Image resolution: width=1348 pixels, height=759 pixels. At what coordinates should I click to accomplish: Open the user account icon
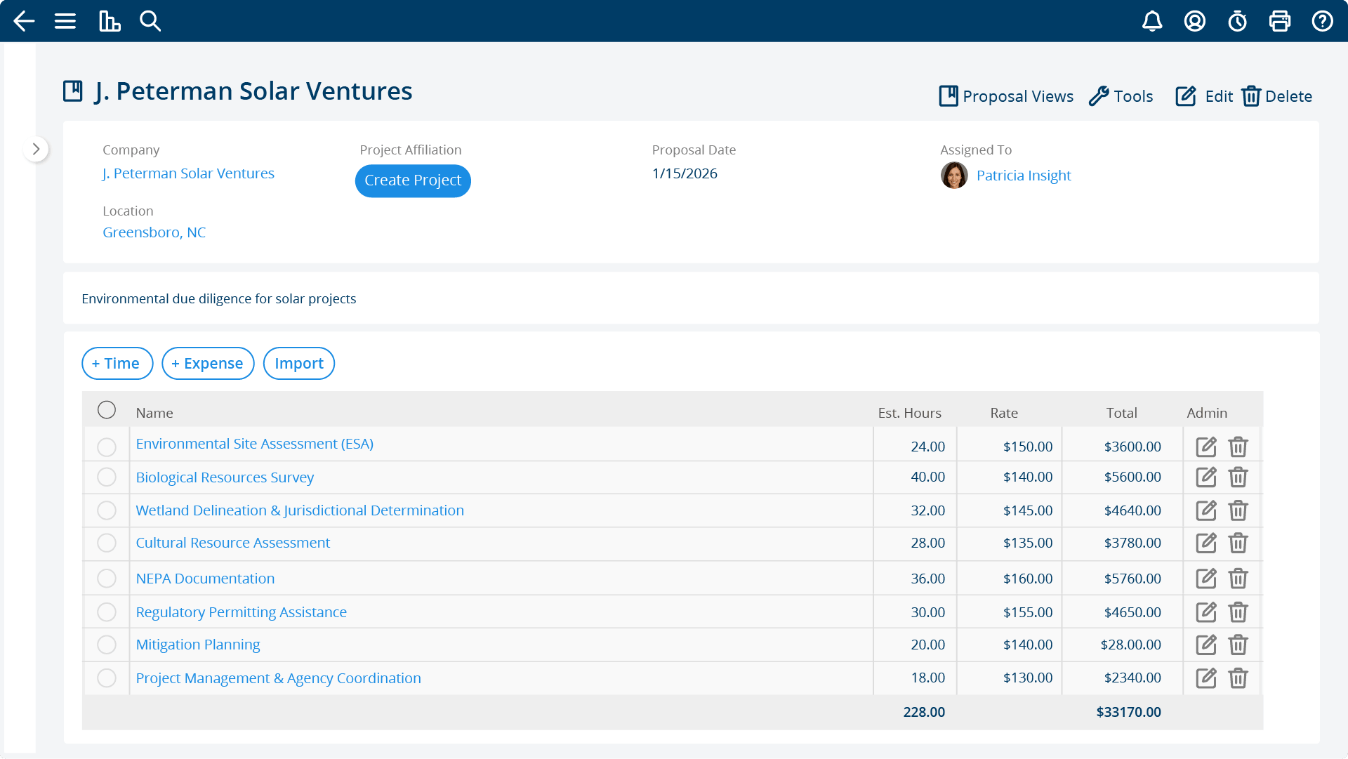(1195, 21)
